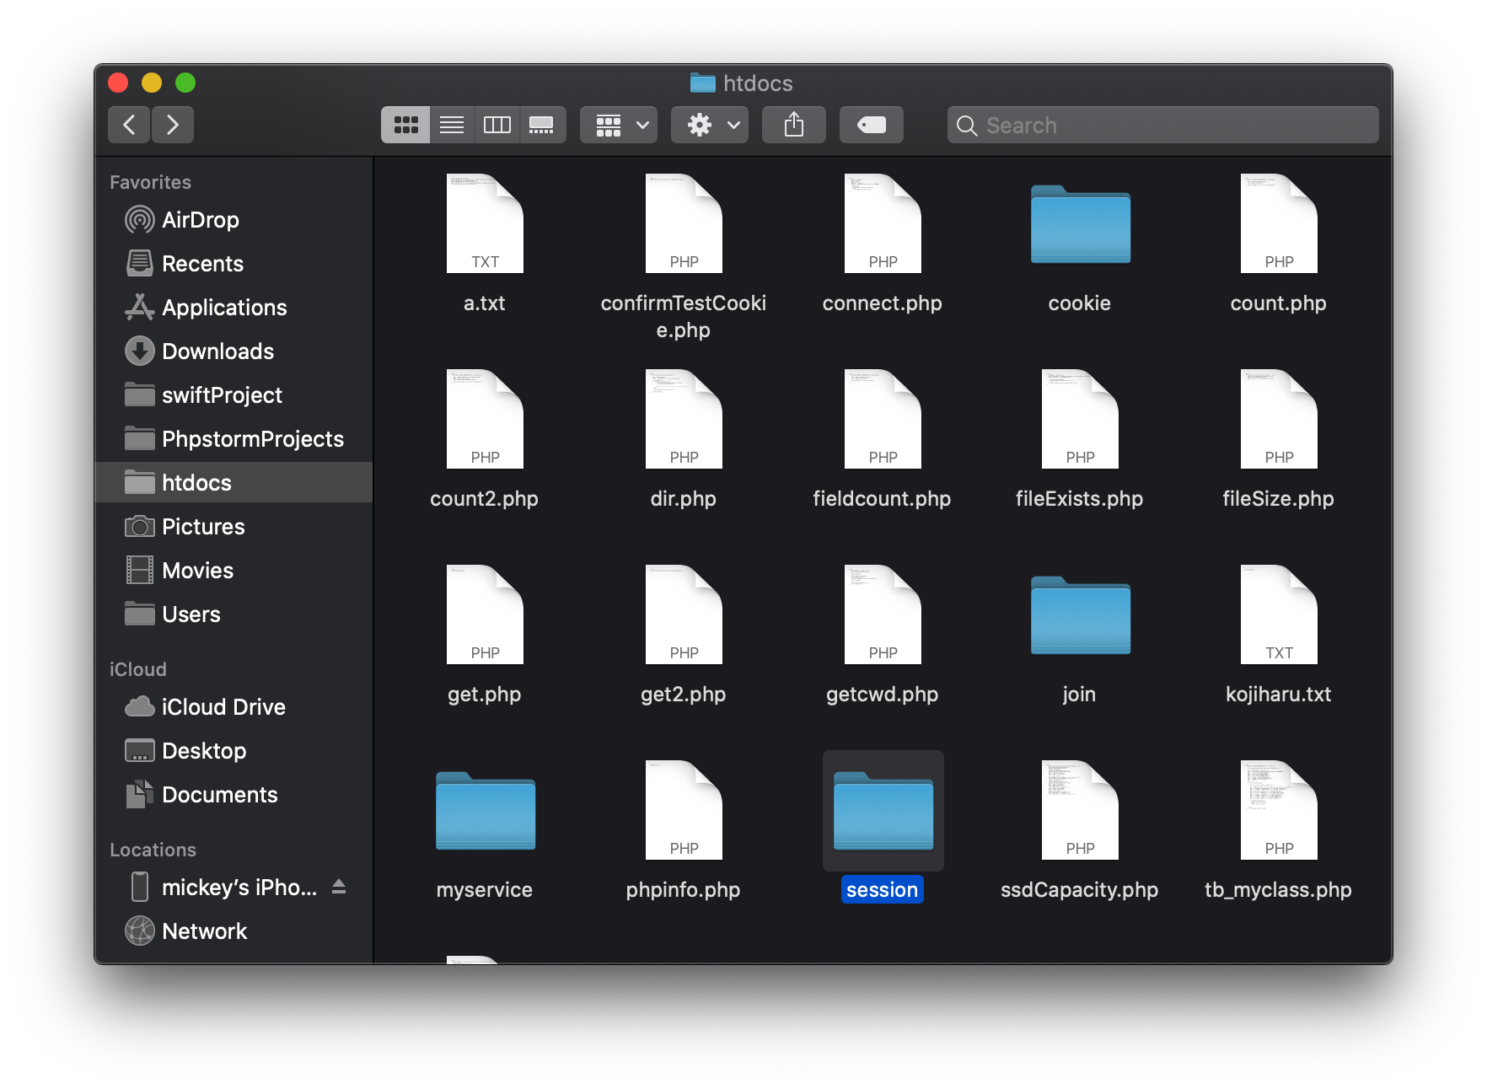Click the session folder name label
The width and height of the screenshot is (1487, 1089).
click(883, 889)
